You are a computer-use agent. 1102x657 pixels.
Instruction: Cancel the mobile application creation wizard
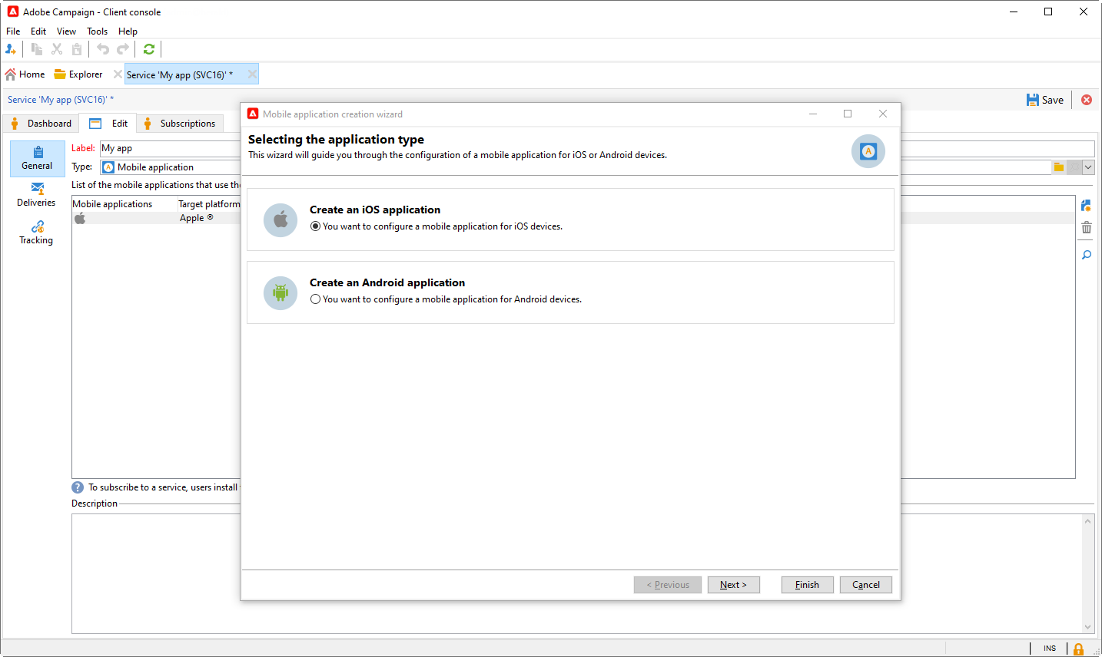point(866,585)
